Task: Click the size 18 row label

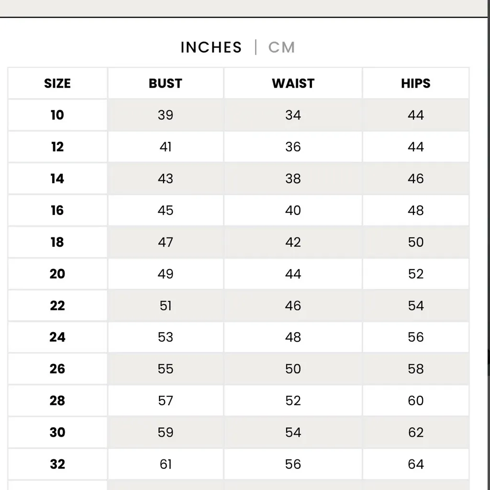Action: pyautogui.click(x=57, y=242)
